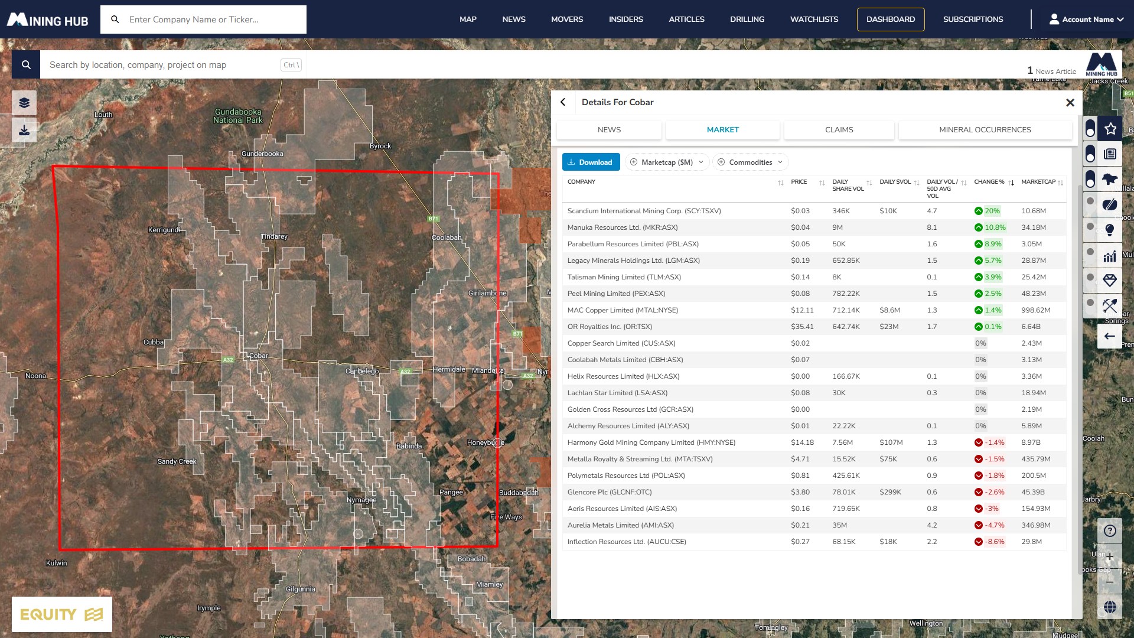Sort table by Marketcap column arrows
The height and width of the screenshot is (638, 1134).
pos(1061,183)
